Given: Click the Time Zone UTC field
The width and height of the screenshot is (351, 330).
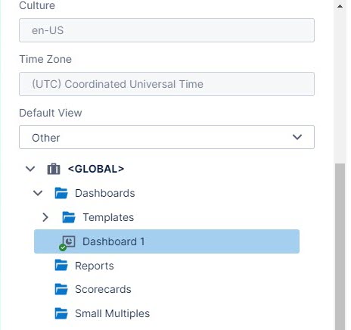Looking at the screenshot, I should pyautogui.click(x=166, y=84).
